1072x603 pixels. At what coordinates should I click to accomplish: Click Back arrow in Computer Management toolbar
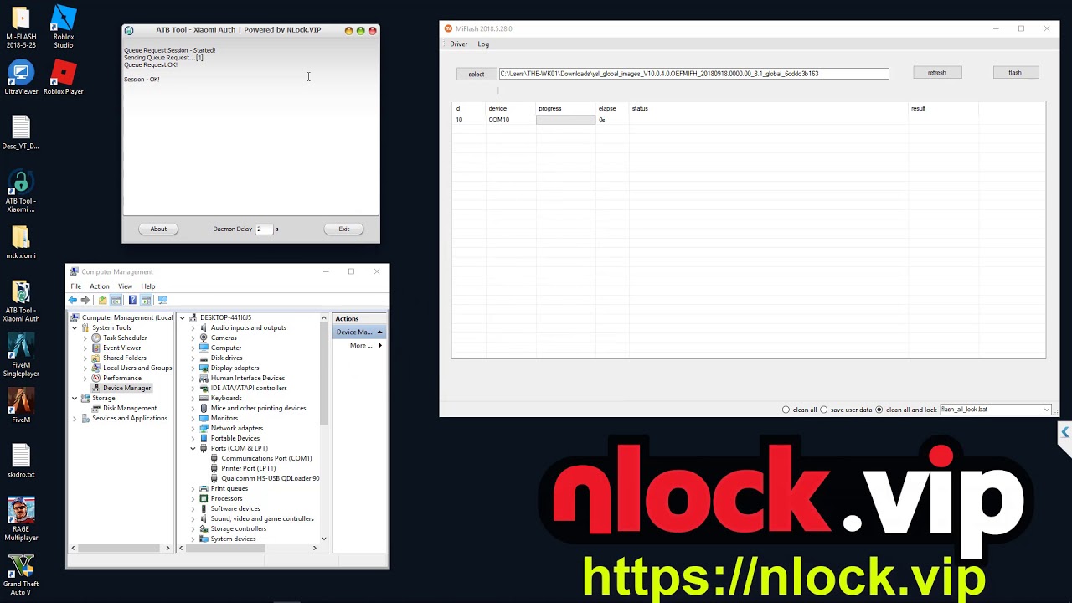tap(73, 300)
